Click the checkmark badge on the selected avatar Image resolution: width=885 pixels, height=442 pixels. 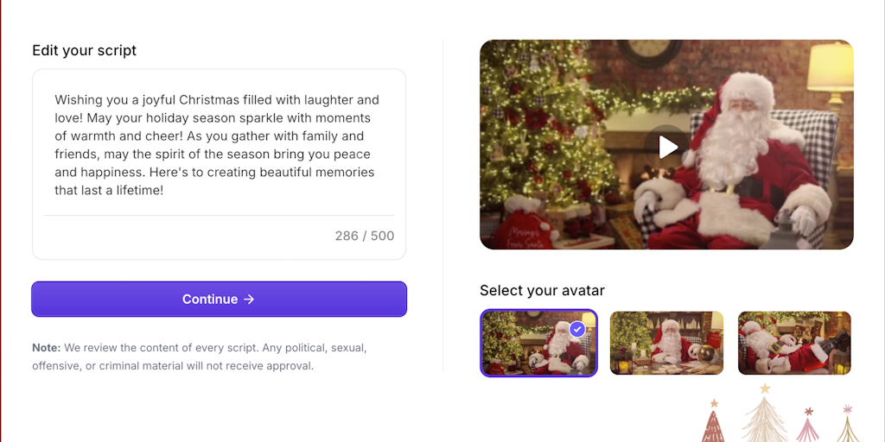[x=577, y=329]
